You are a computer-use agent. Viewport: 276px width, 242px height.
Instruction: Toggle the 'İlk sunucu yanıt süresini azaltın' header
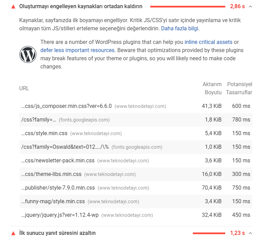pos(131,233)
